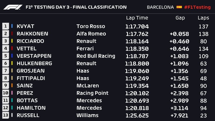Select the VERSTAPPEN driver row name
Viewport: 215px width, 121px height.
pyautogui.click(x=34, y=56)
